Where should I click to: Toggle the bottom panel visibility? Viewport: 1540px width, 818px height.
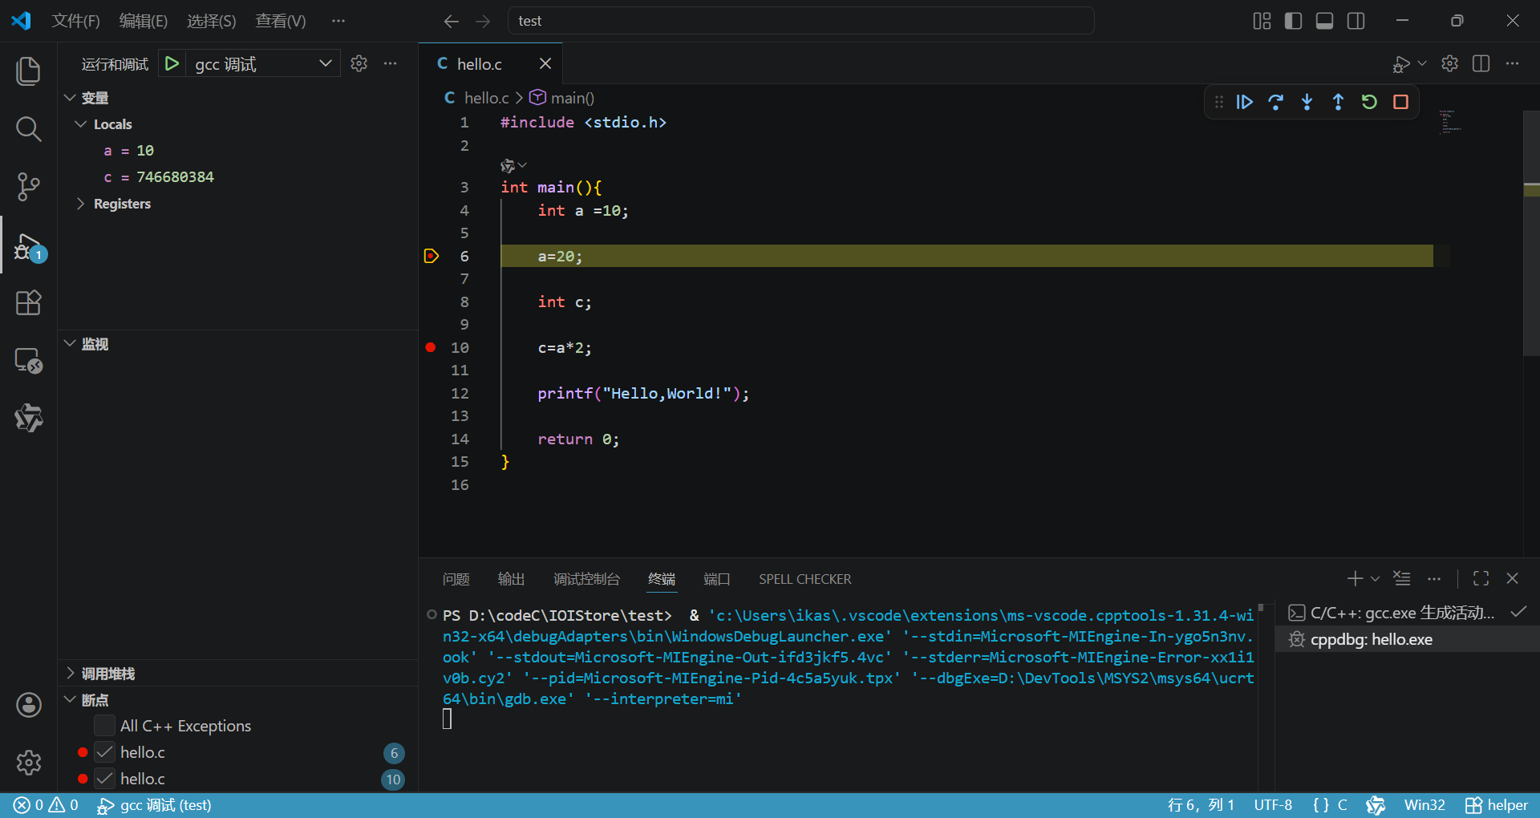1324,21
